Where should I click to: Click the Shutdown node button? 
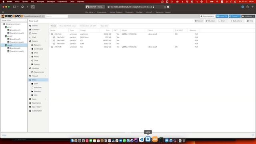pyautogui.click(x=211, y=21)
